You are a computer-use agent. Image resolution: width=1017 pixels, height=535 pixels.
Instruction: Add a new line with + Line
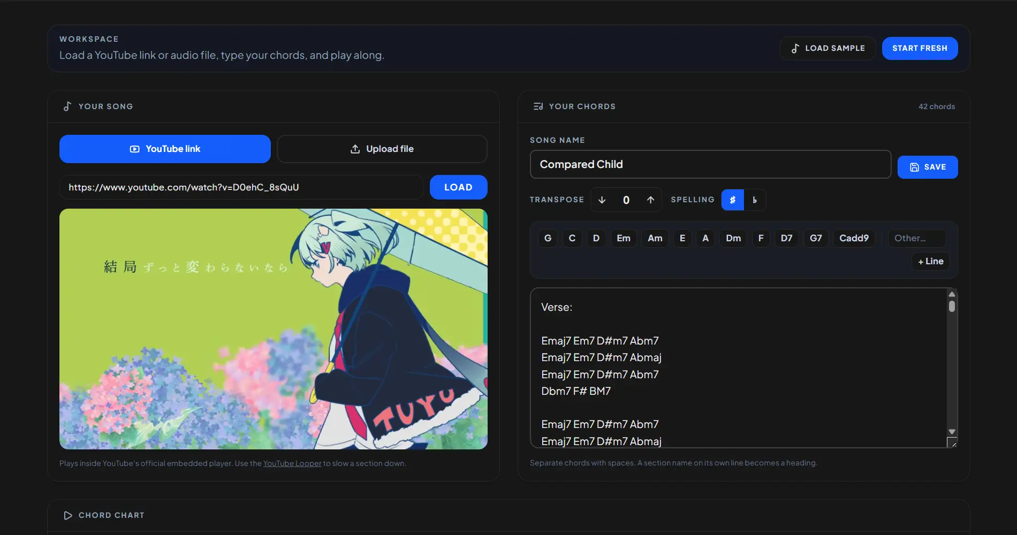click(931, 261)
